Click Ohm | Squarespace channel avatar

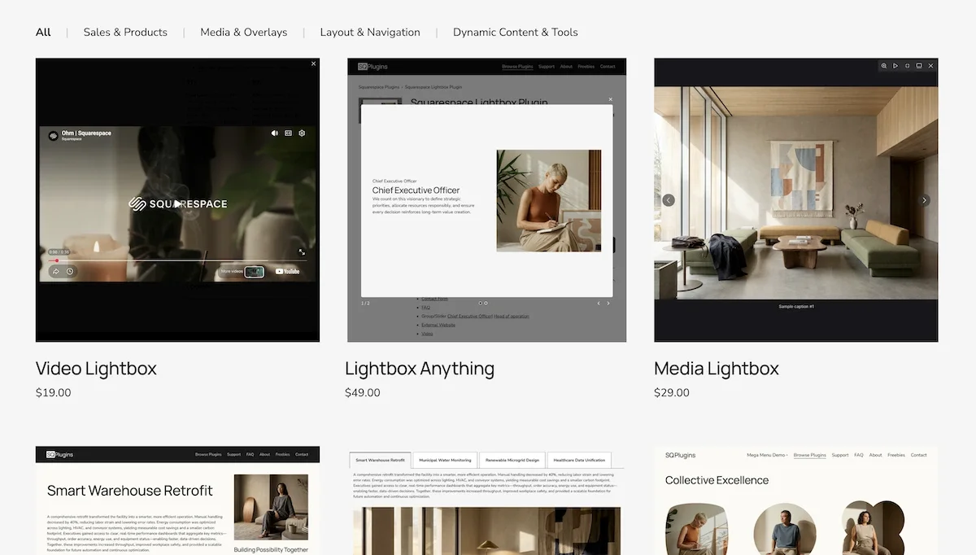tap(54, 136)
